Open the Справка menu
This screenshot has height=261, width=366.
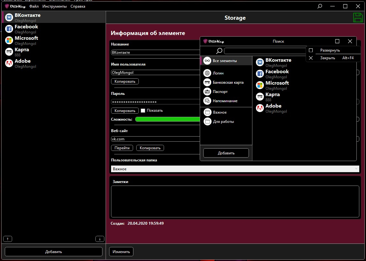coord(78,6)
